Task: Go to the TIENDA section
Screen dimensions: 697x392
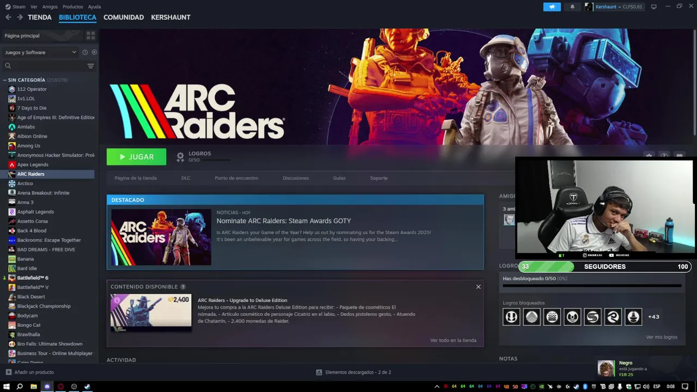Action: (40, 17)
